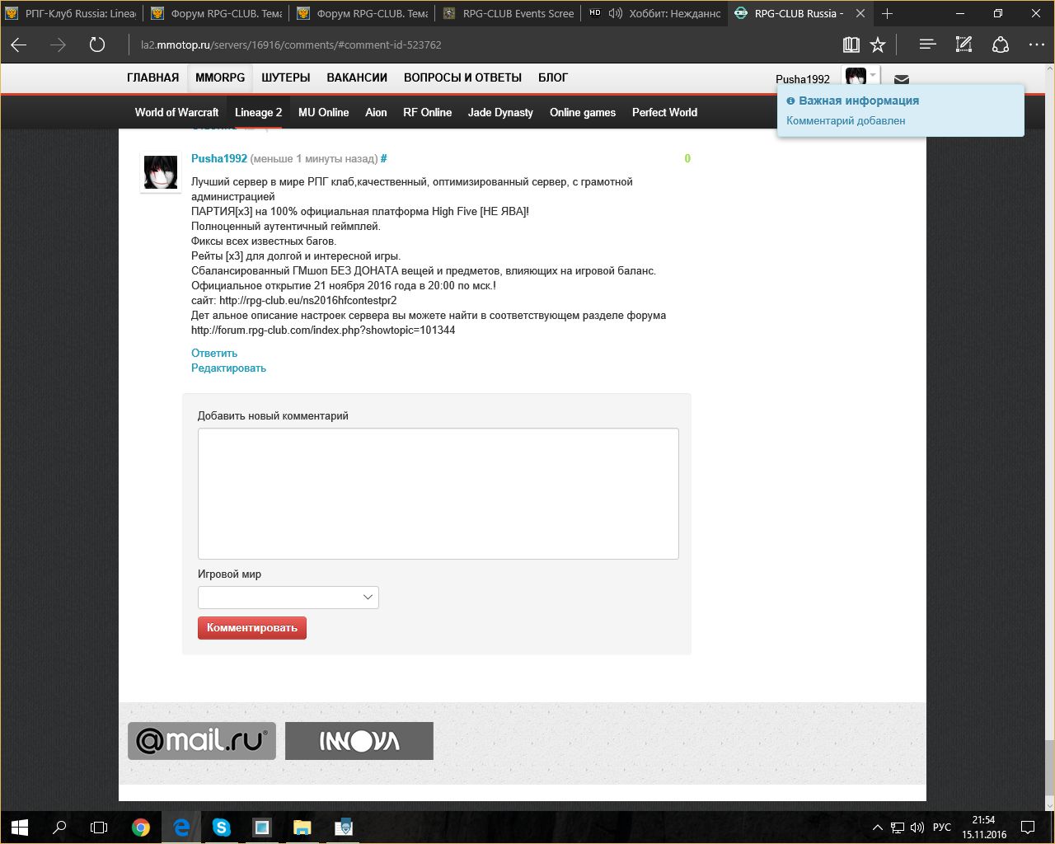
Task: Click the Pusha1992 comment avatar
Action: (x=161, y=172)
